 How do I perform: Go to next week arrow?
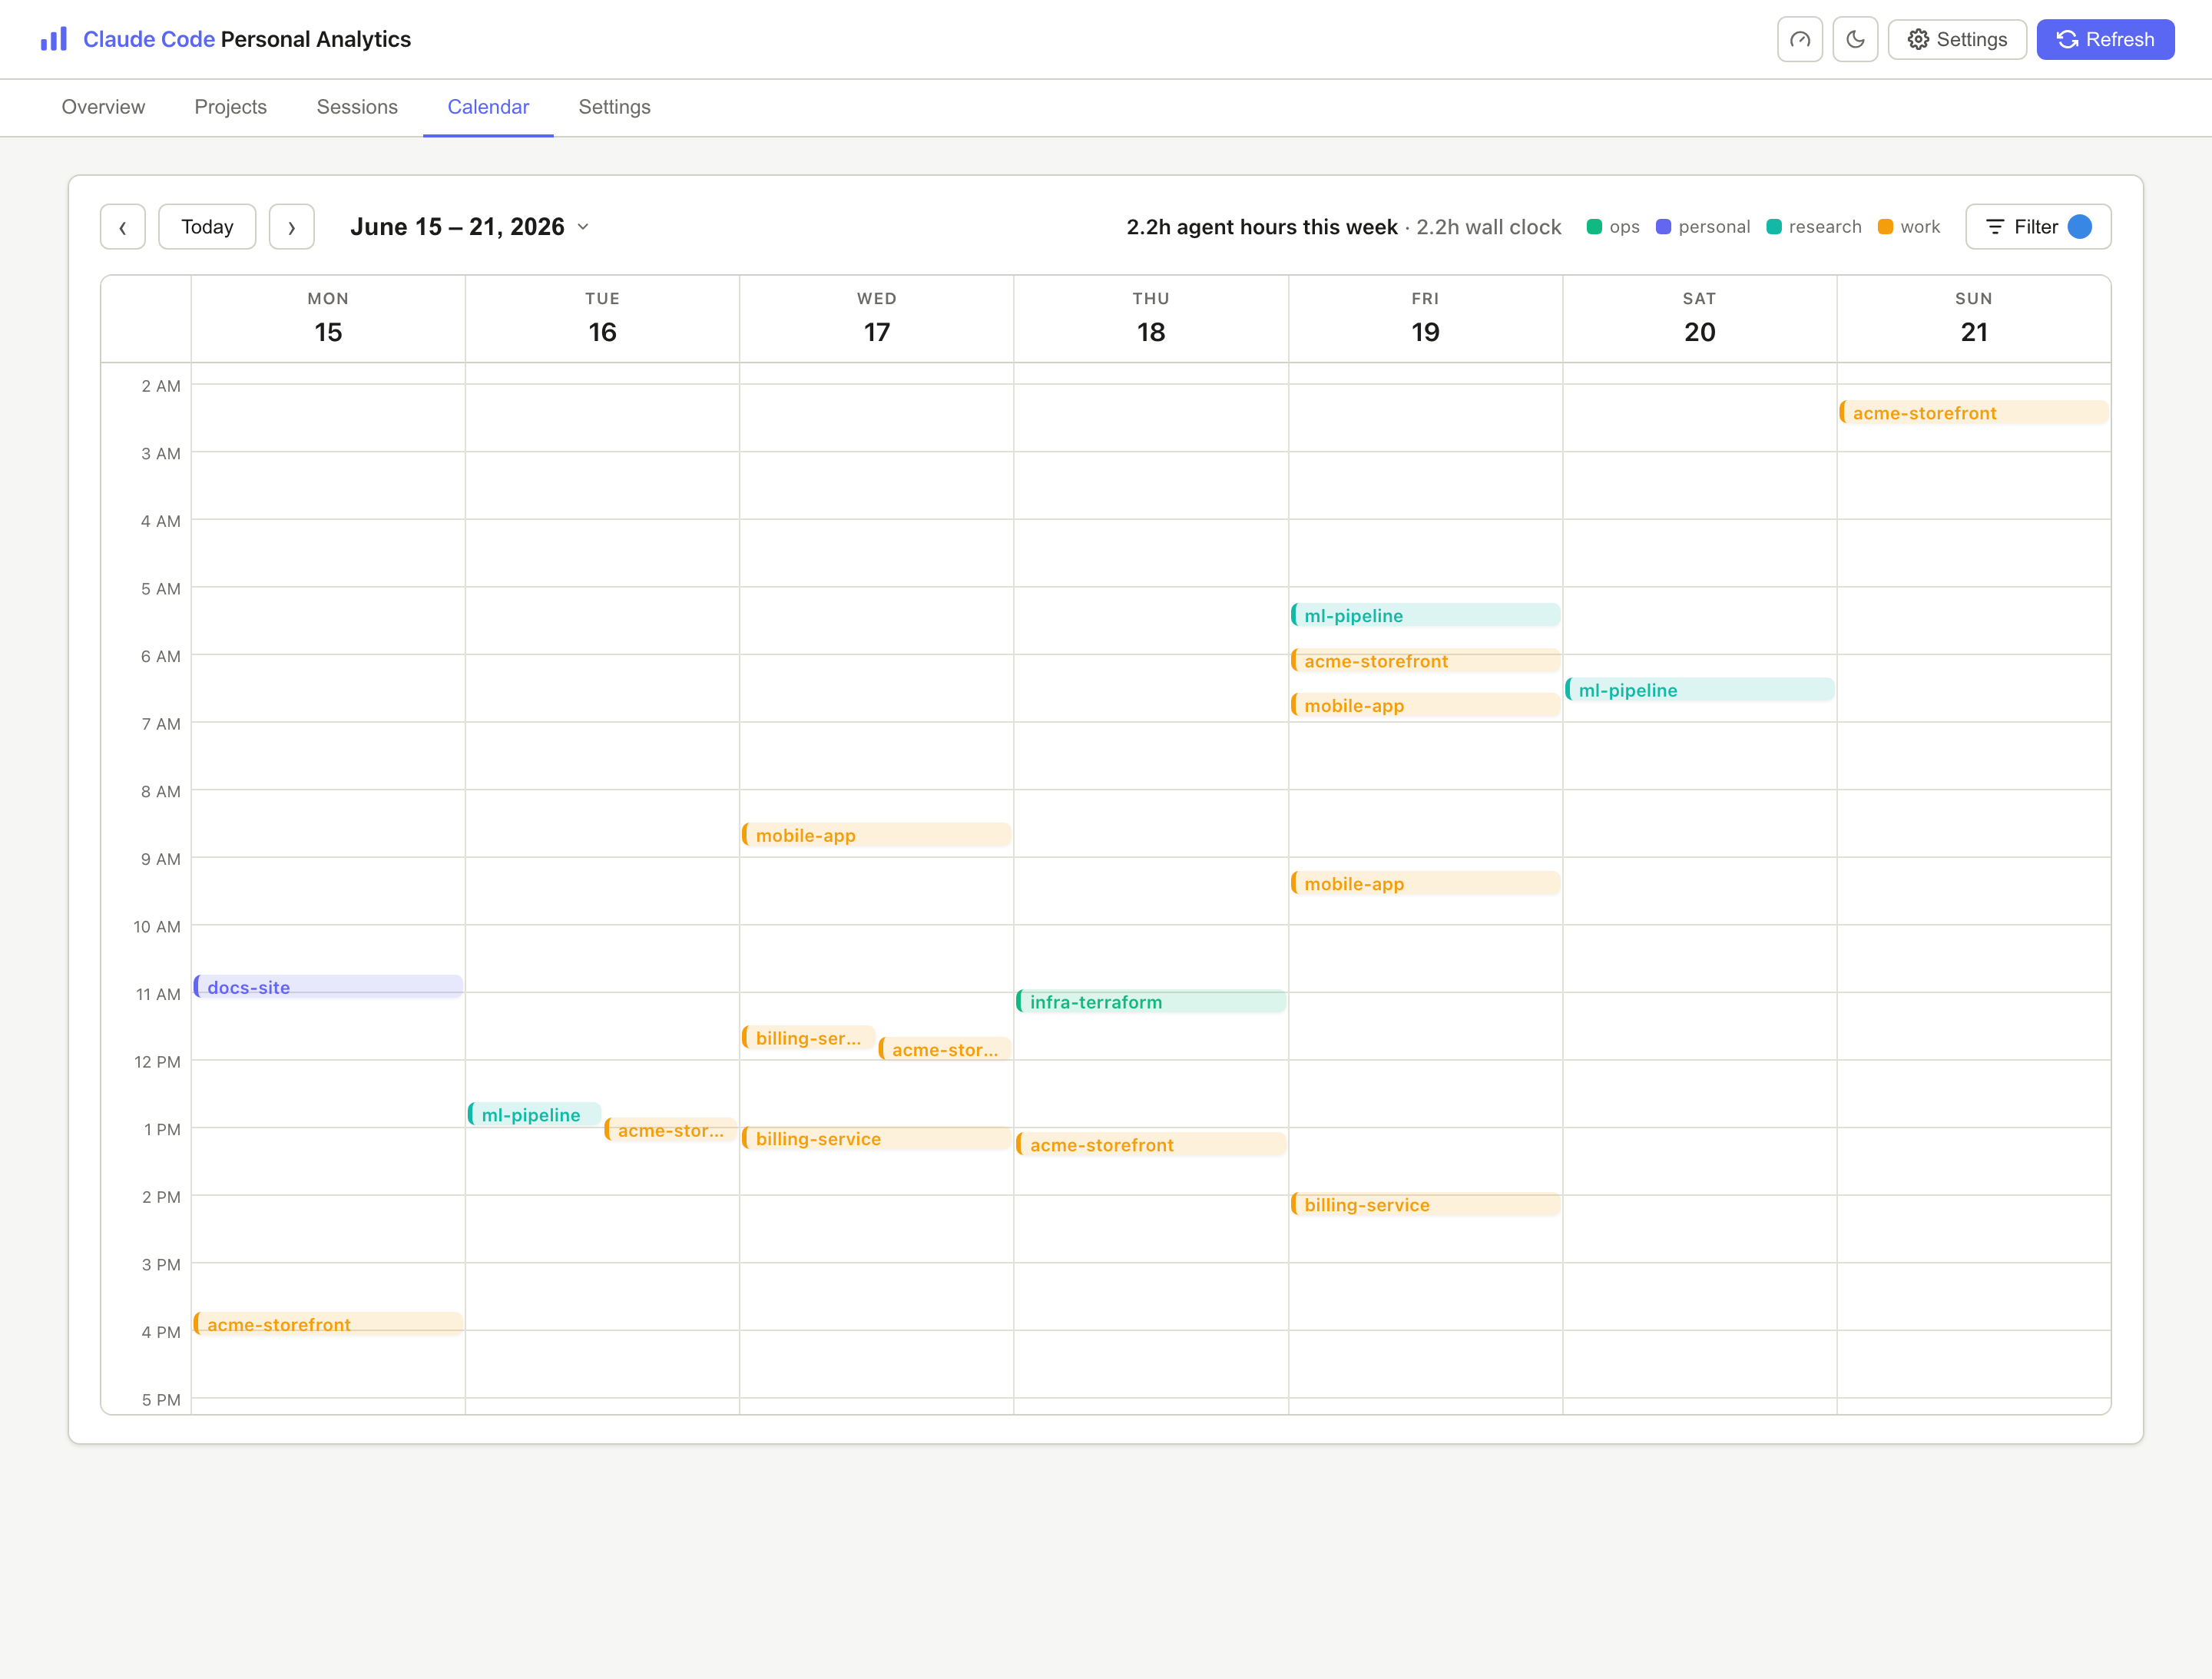pos(291,227)
